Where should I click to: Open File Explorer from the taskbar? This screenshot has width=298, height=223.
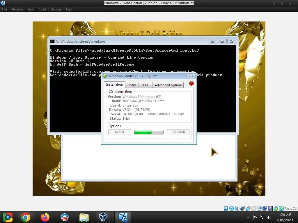click(x=84, y=217)
